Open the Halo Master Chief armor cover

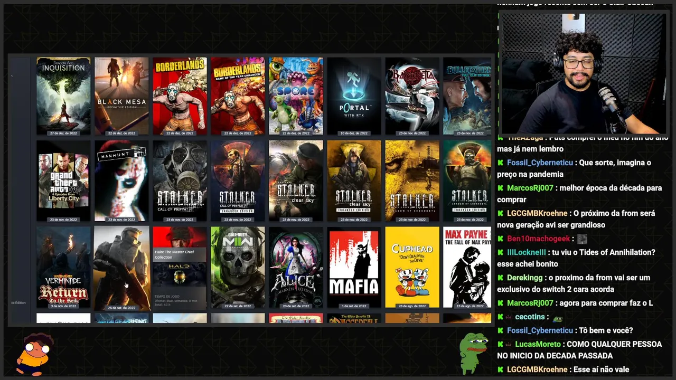click(x=121, y=268)
